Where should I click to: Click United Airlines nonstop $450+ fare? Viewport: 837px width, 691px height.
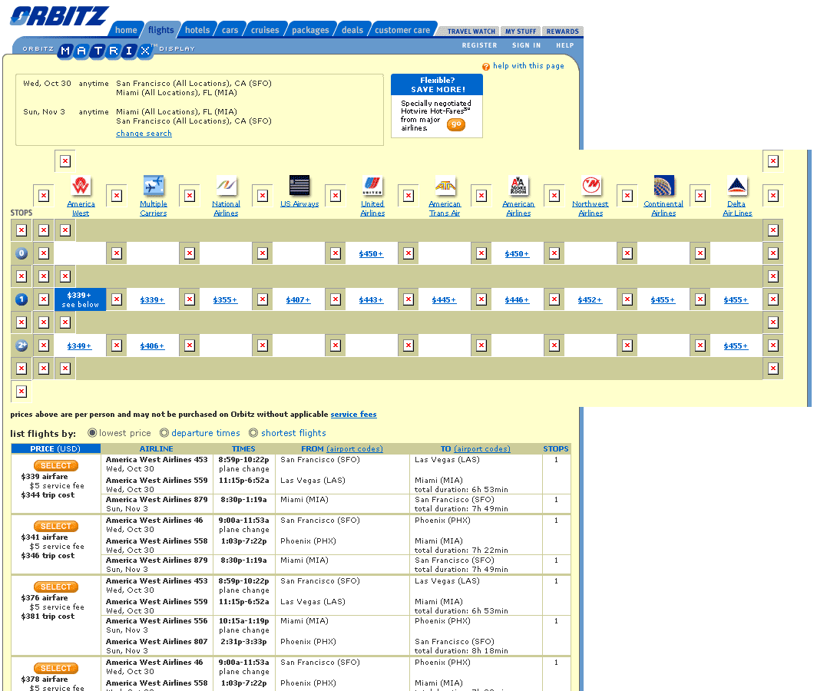click(x=371, y=254)
